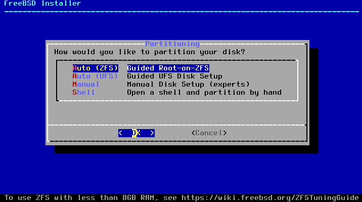
Task: Open the wiki.freebsd.org ZFSTuningGuide URL
Action: (x=270, y=198)
